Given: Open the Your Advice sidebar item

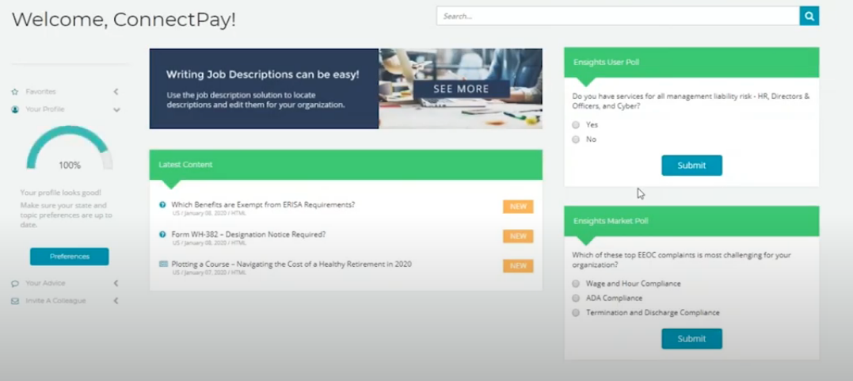Looking at the screenshot, I should (x=45, y=284).
